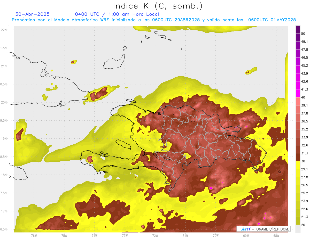310x239 pixels.
Task: Click the legend value '46.5'
Action: pyautogui.click(x=305, y=57)
